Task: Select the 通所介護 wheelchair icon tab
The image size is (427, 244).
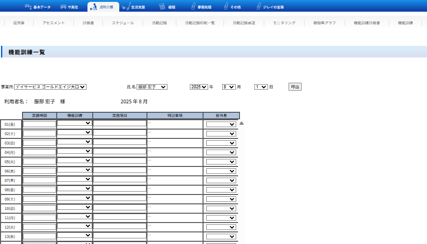Action: tap(93, 7)
